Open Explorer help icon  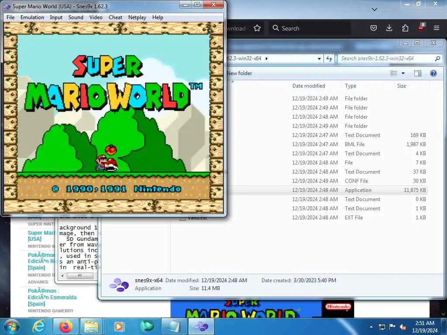pyautogui.click(x=433, y=73)
